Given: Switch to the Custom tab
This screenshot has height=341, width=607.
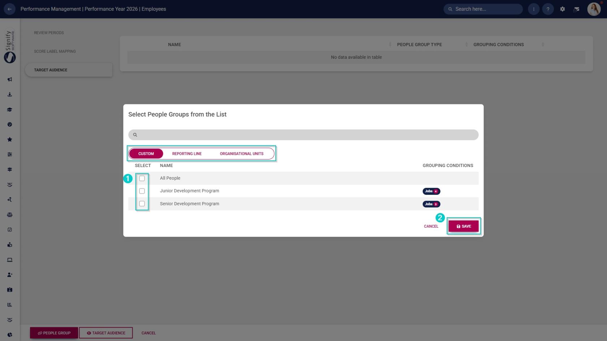Looking at the screenshot, I should (x=146, y=154).
